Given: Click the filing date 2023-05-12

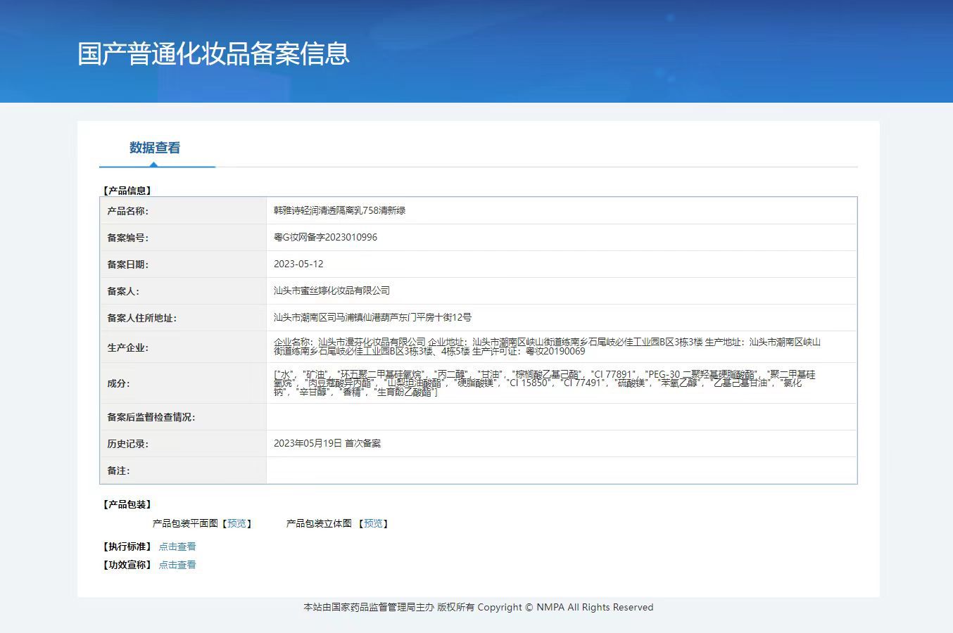Looking at the screenshot, I should pyautogui.click(x=298, y=264).
